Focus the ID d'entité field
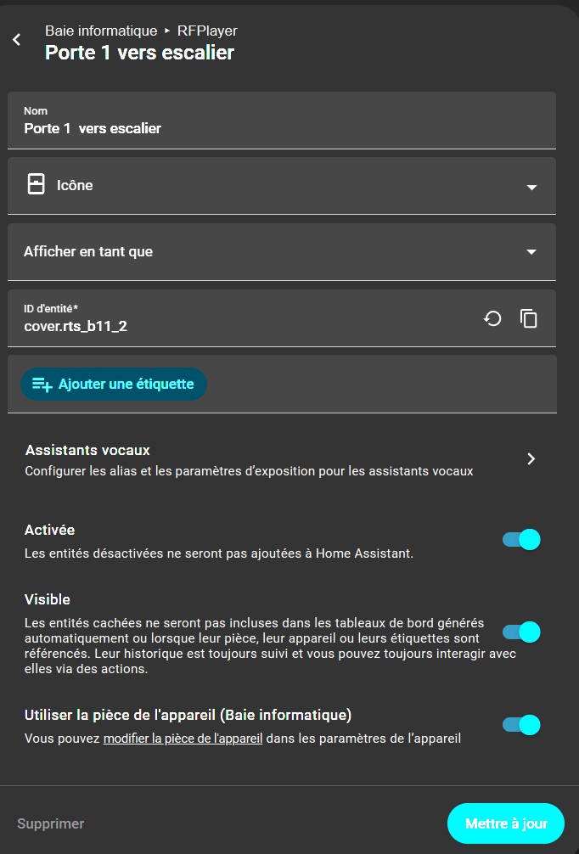Image resolution: width=579 pixels, height=854 pixels. (245, 318)
